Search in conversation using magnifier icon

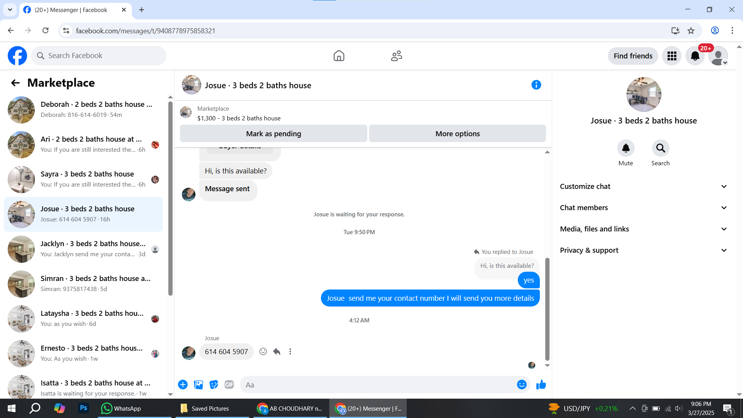(661, 148)
